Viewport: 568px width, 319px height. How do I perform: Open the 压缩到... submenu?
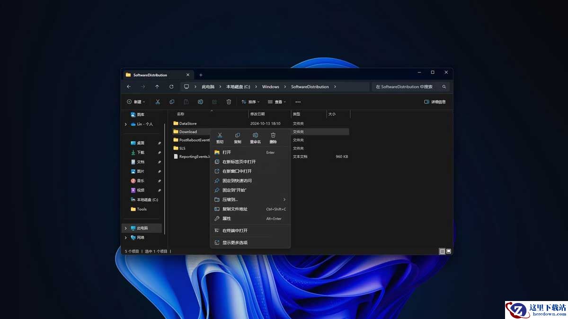(250, 199)
